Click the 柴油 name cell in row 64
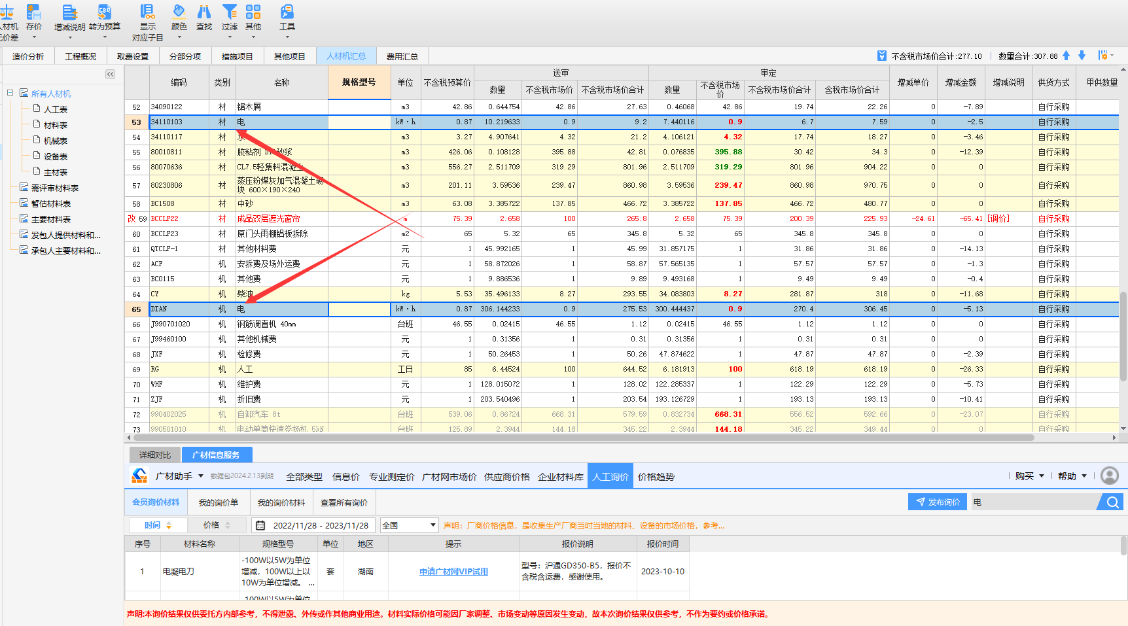This screenshot has height=626, width=1128. [282, 294]
